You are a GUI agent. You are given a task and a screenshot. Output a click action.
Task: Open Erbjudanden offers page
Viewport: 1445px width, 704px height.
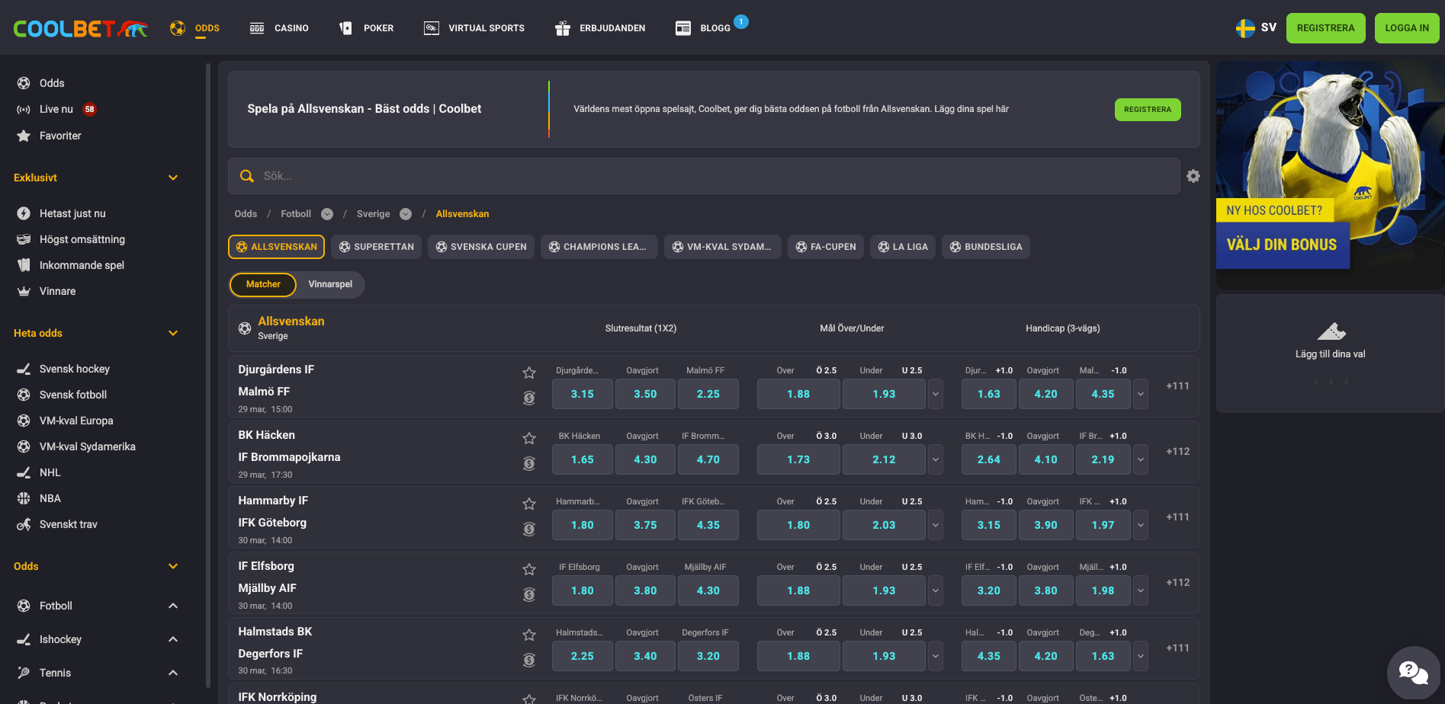click(x=600, y=28)
